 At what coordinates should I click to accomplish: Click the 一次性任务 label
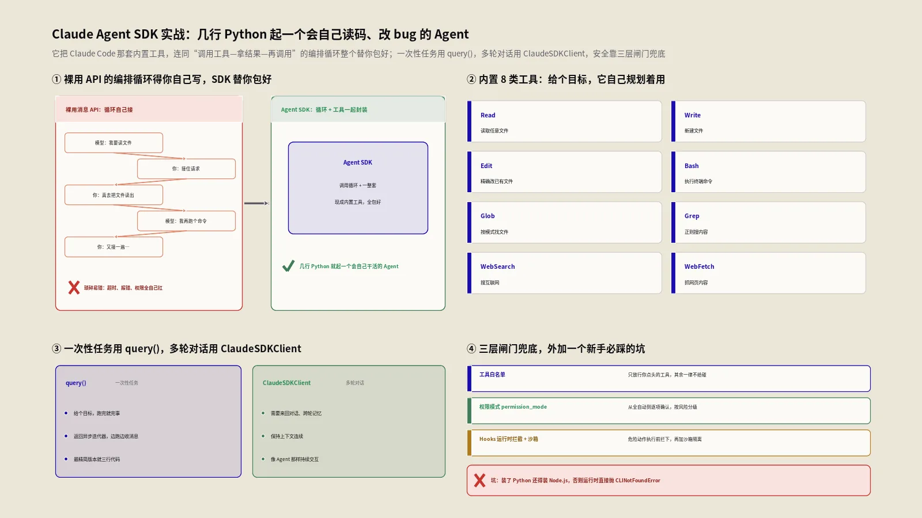pos(127,383)
